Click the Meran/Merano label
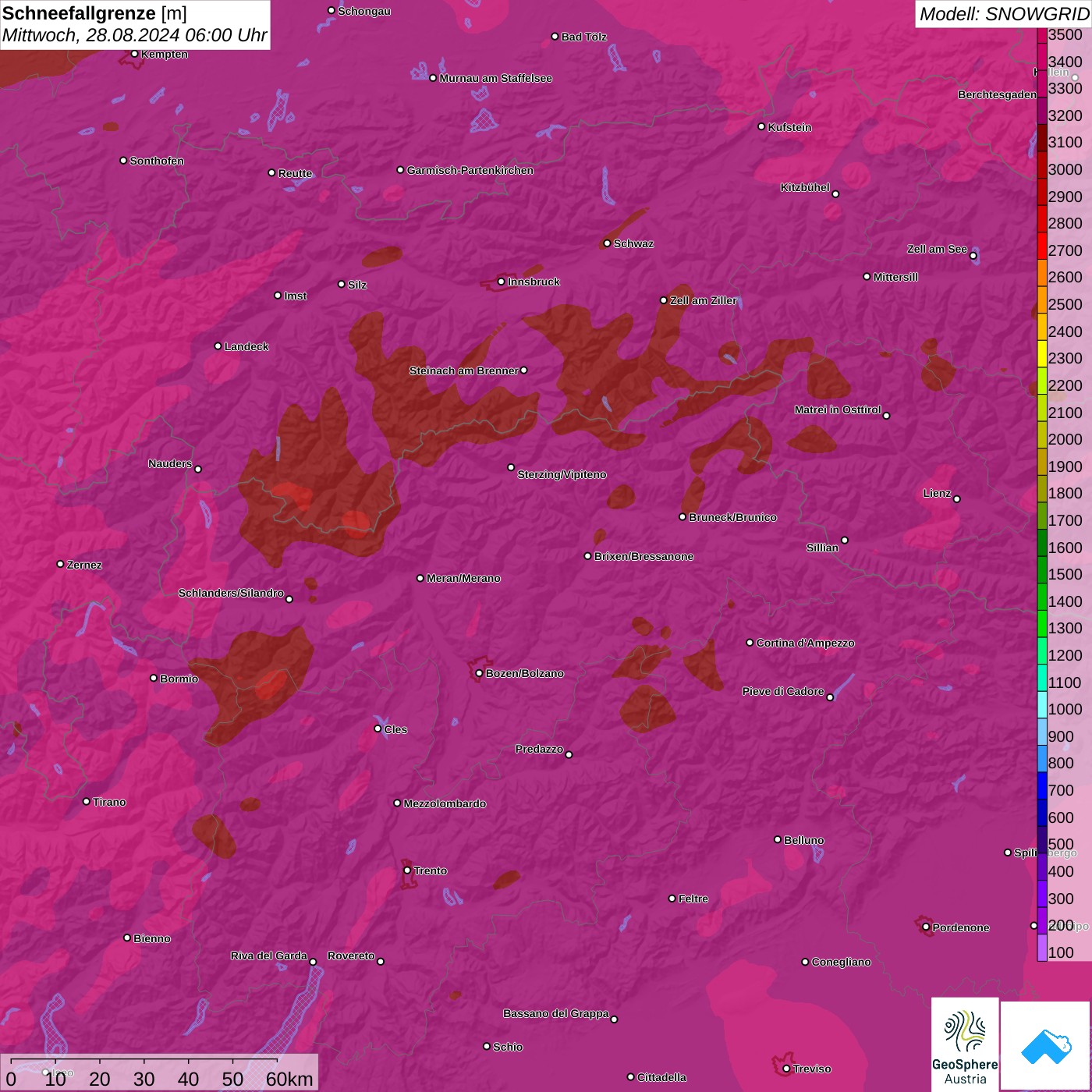Viewport: 1092px width, 1092px height. tap(463, 578)
